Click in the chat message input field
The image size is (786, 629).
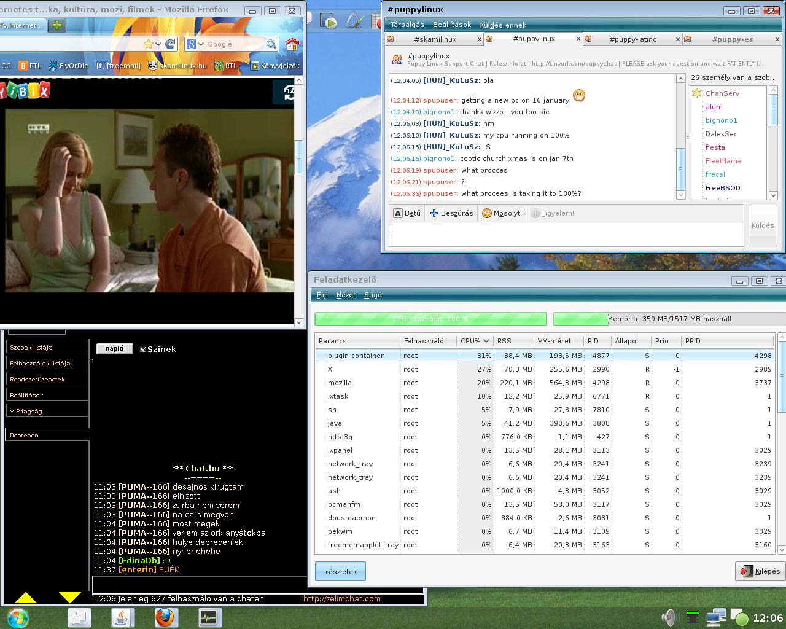coord(566,234)
